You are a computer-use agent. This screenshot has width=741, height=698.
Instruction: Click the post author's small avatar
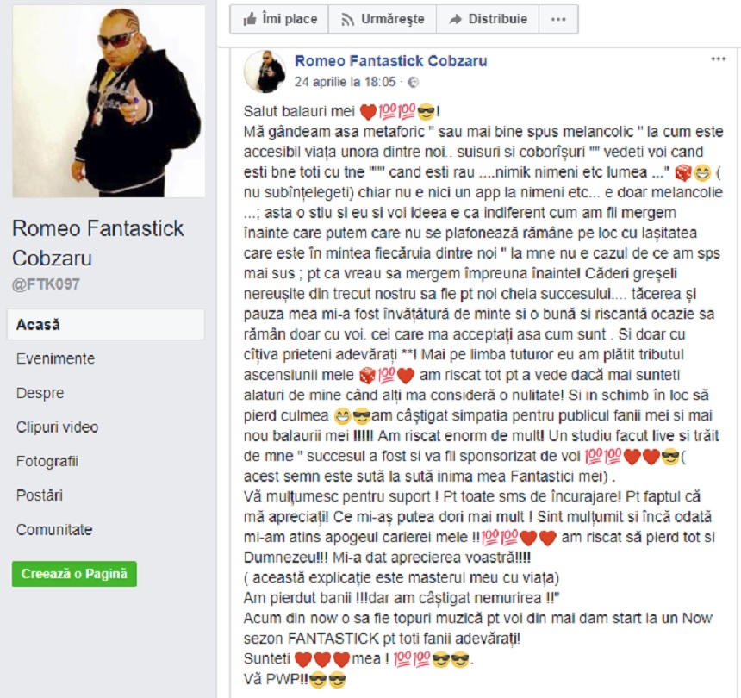pyautogui.click(x=265, y=72)
